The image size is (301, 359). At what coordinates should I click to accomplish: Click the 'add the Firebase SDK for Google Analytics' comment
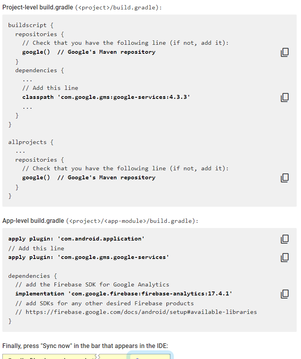pos(92,284)
